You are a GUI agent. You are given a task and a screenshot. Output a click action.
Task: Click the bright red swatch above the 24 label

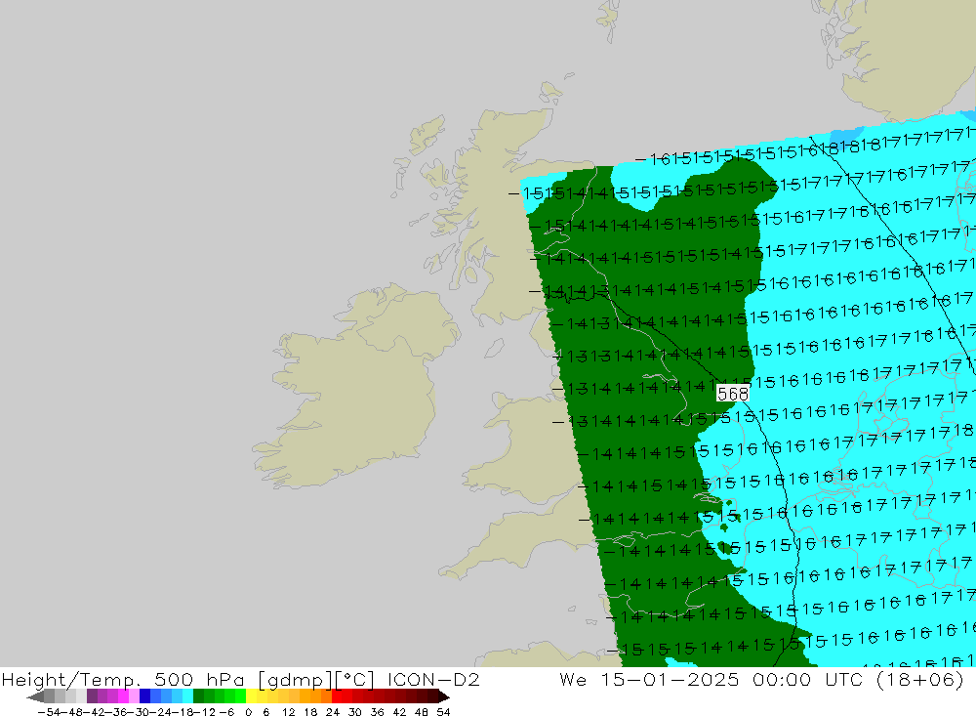(337, 696)
